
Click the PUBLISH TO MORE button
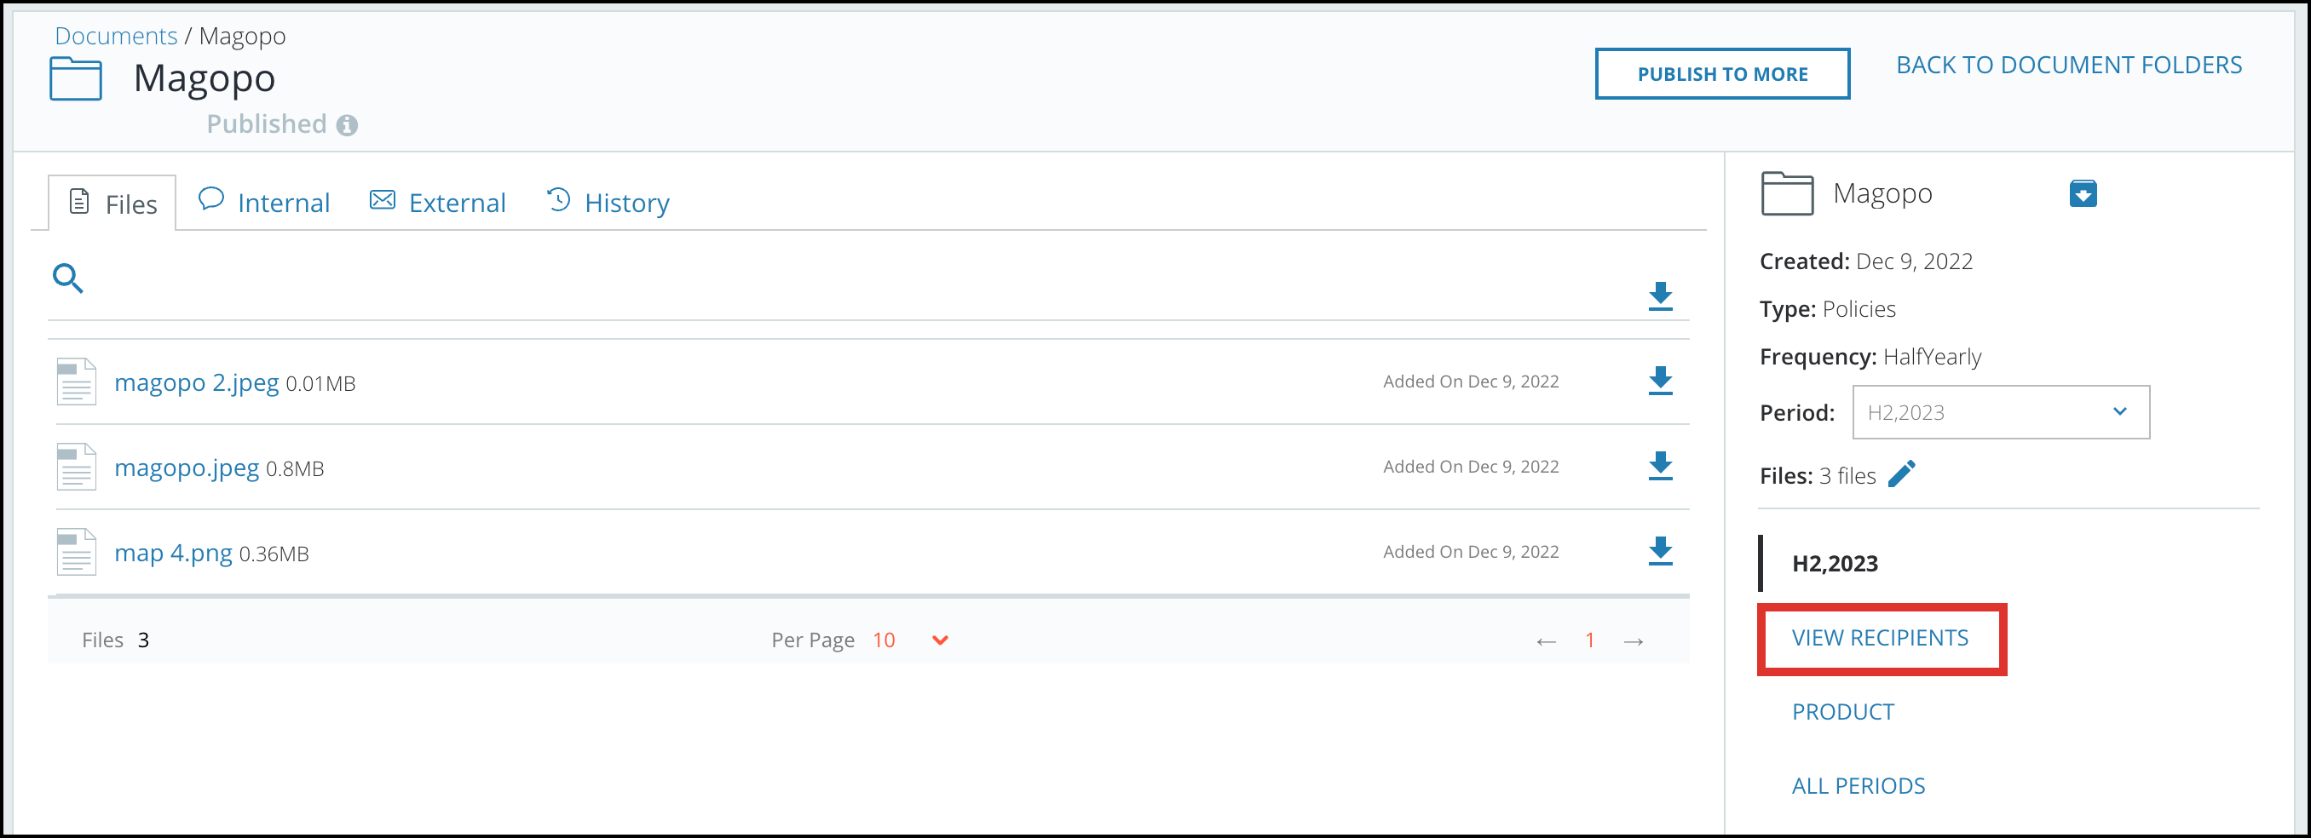[x=1722, y=73]
